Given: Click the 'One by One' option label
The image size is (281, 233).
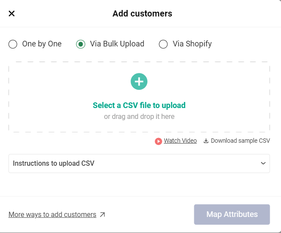Looking at the screenshot, I should [42, 44].
